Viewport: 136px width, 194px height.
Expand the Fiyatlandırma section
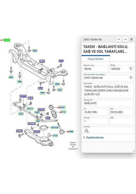pyautogui.click(x=93, y=138)
